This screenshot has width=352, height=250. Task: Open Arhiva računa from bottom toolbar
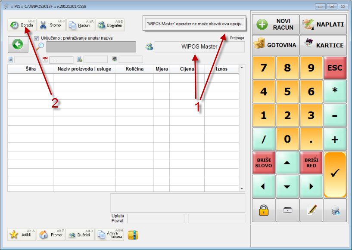(x=110, y=235)
